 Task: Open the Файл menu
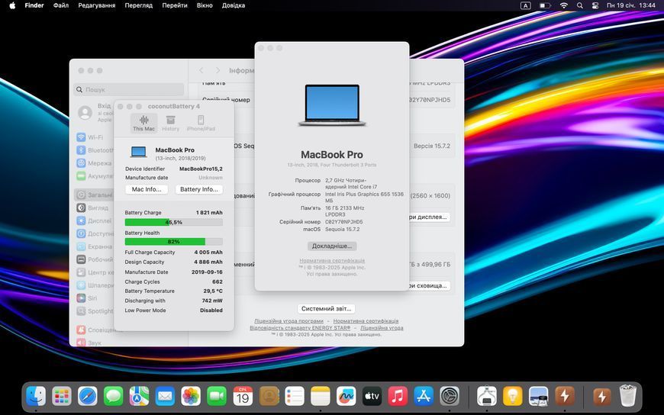[x=61, y=5]
